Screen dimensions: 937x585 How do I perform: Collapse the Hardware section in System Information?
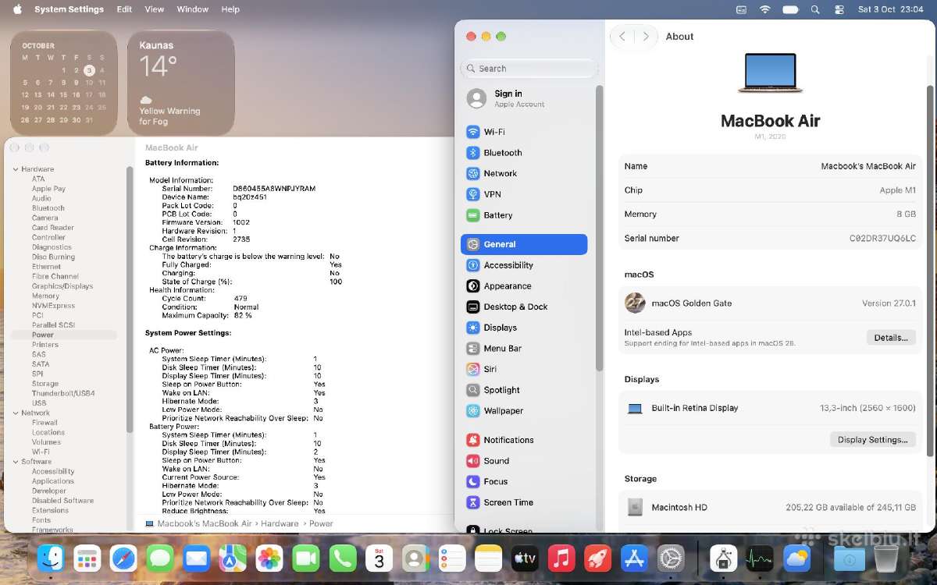(x=15, y=169)
